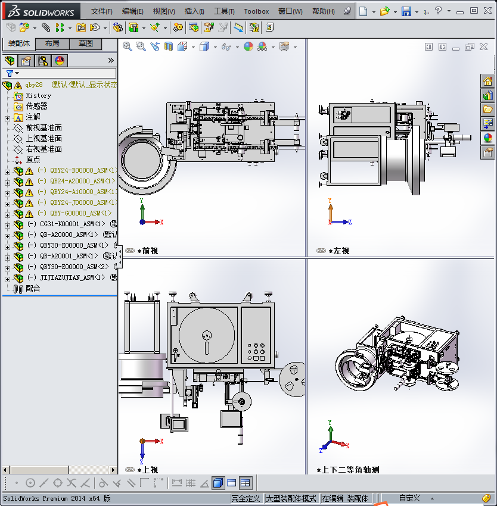Click the New document icon
This screenshot has width=497, height=506.
pyautogui.click(x=363, y=11)
